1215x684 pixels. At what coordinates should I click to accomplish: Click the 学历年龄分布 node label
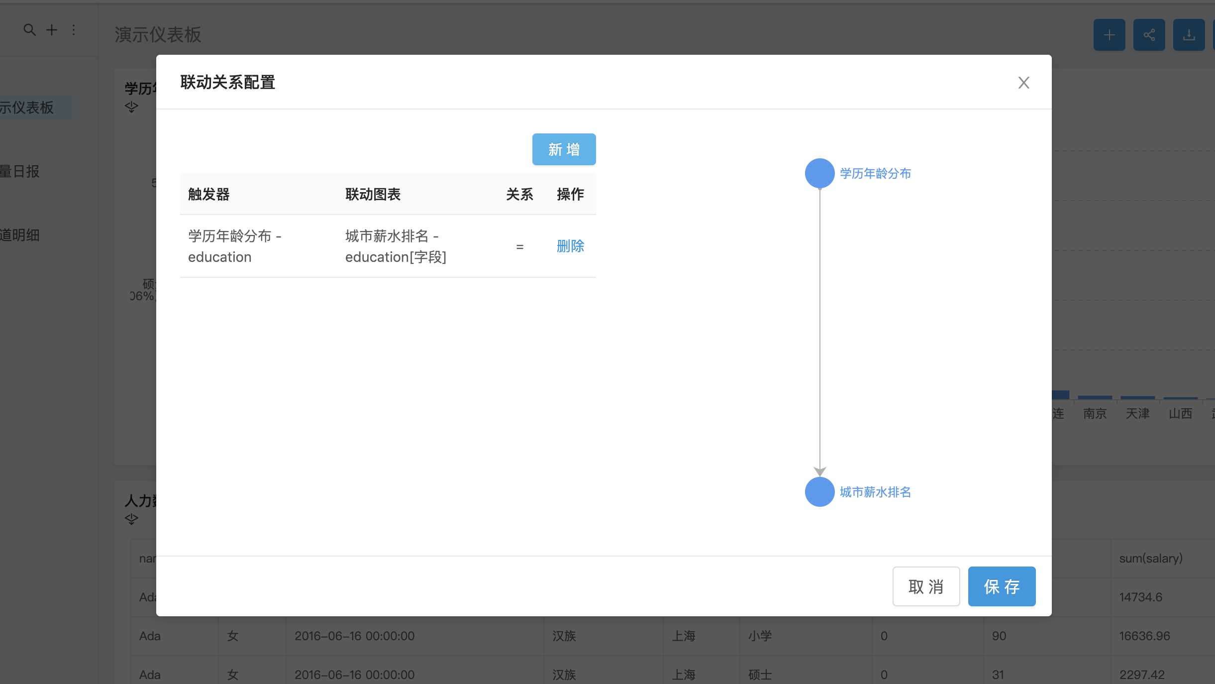[x=875, y=173]
